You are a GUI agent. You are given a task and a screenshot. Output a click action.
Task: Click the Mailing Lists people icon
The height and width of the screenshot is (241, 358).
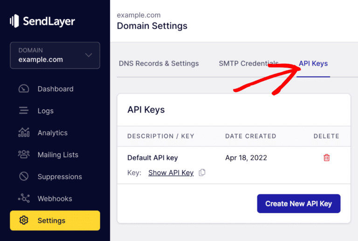24,155
